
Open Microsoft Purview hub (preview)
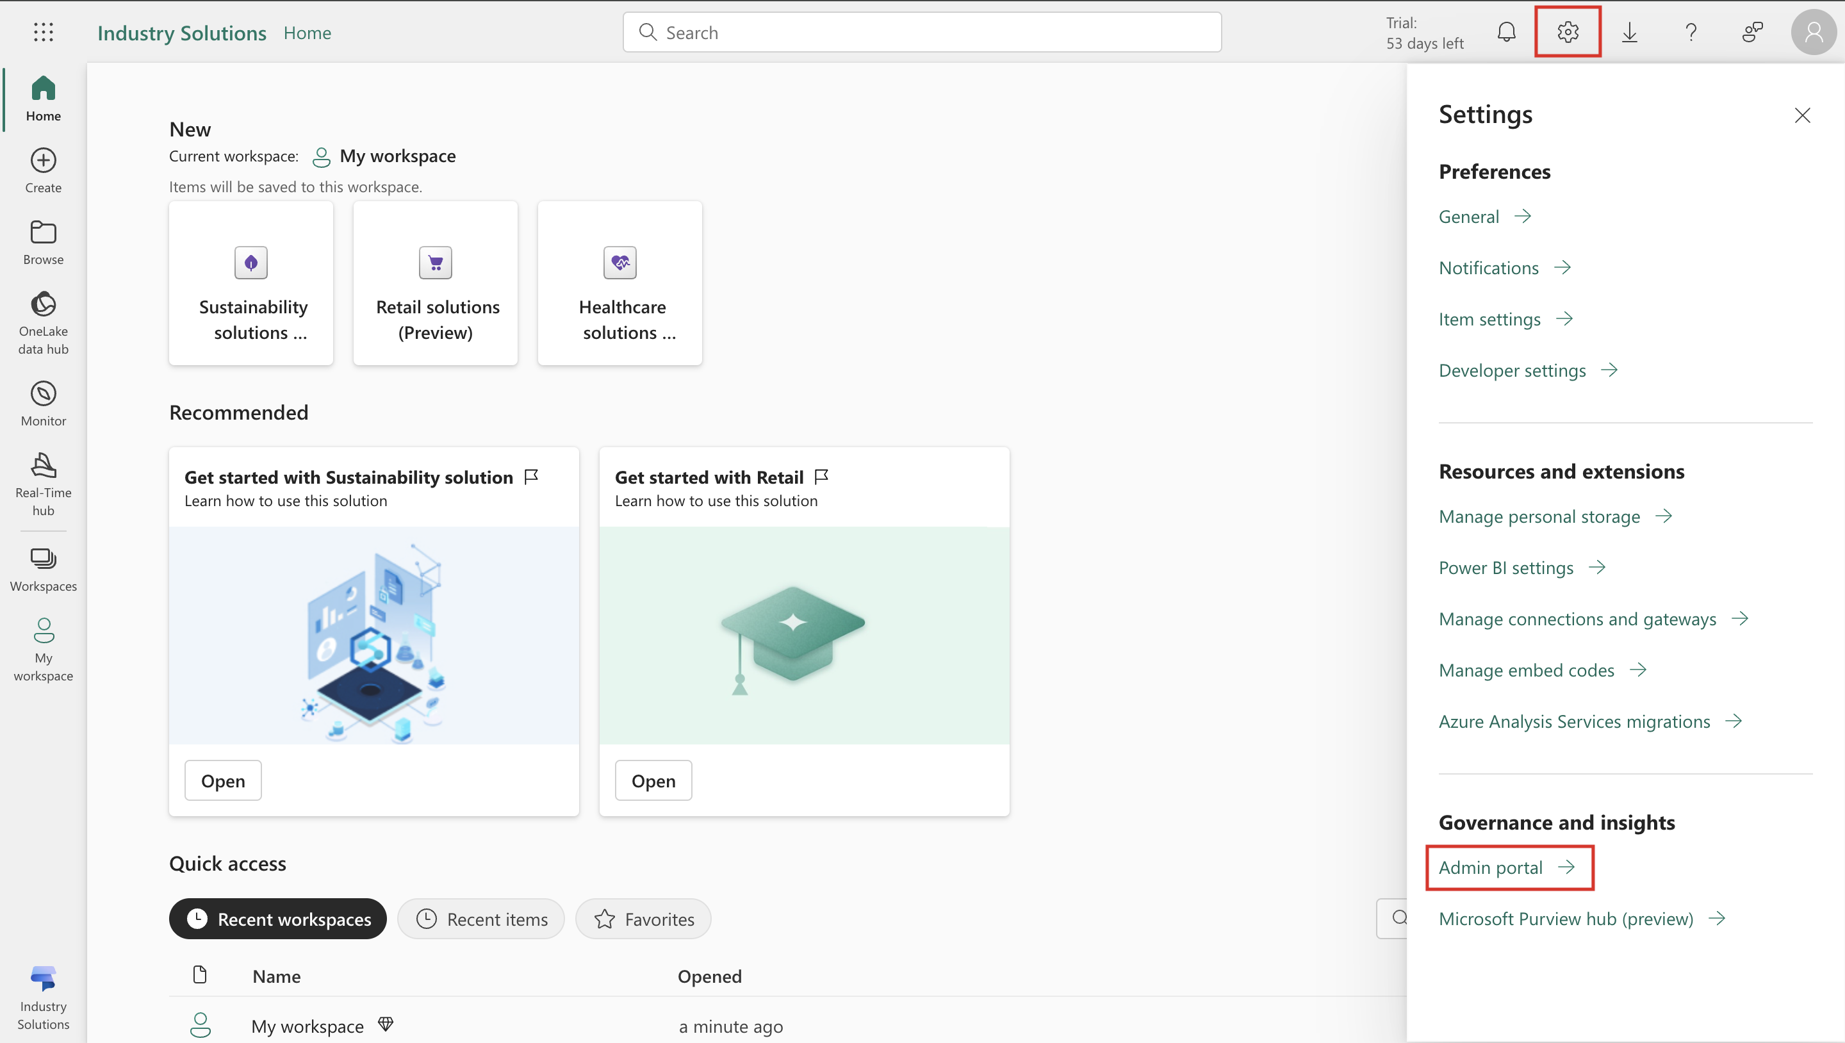click(x=1582, y=918)
